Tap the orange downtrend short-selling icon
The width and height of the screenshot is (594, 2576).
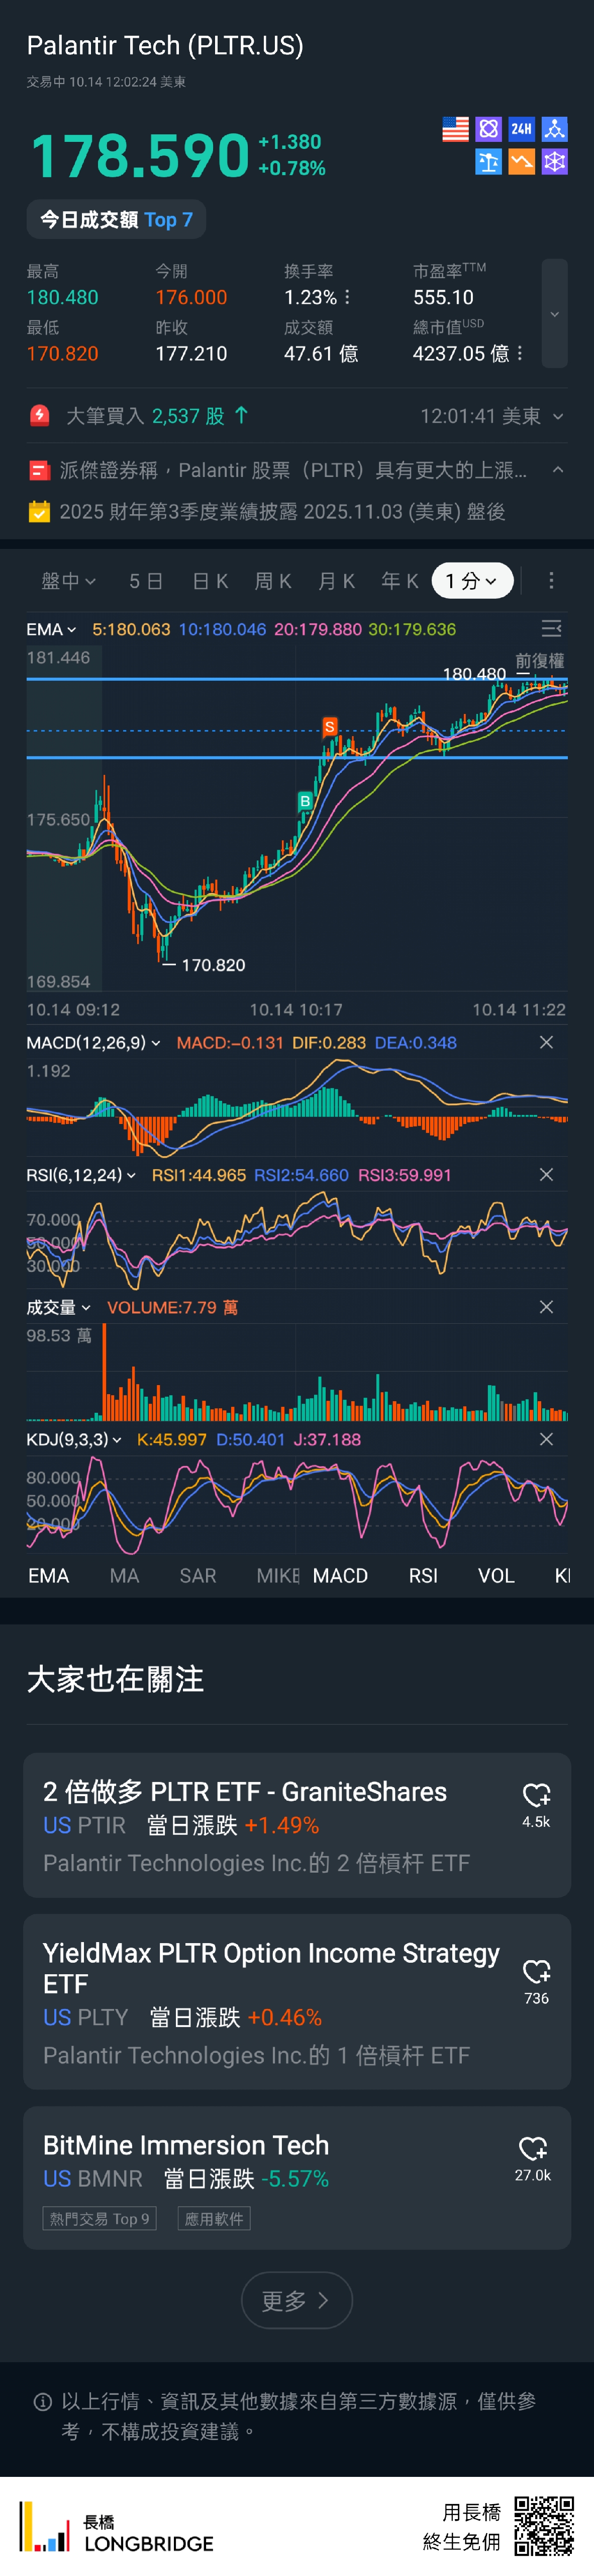tap(521, 162)
